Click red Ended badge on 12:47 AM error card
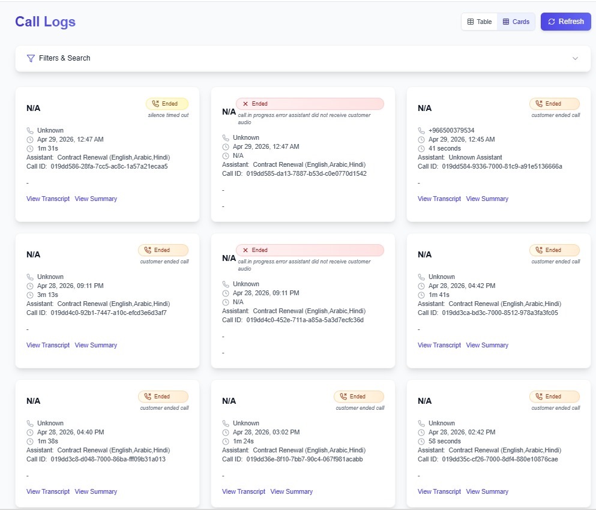The width and height of the screenshot is (596, 510). [310, 104]
